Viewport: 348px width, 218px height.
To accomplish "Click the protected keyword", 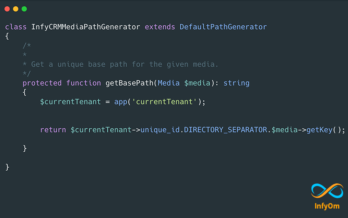I will 42,83.
